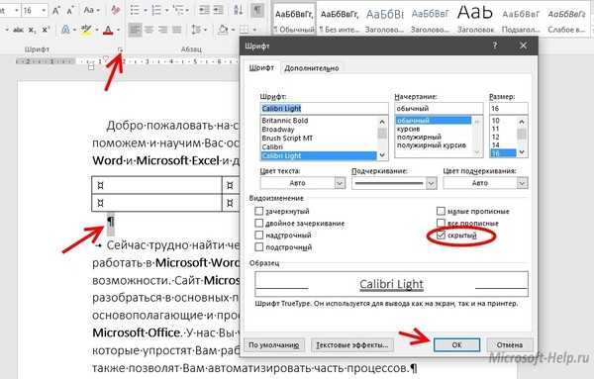
Task: Toggle show paragraph marks ¶ button
Action: [257, 10]
